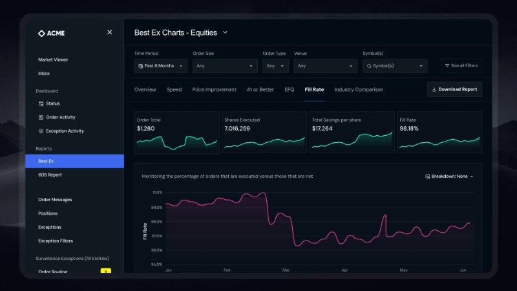Viewport: 517px width, 291px height.
Task: Click the See all Filters button
Action: pos(461,66)
